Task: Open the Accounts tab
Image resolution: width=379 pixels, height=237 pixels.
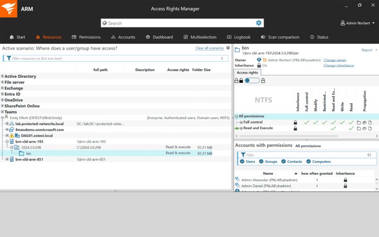Action: click(123, 37)
